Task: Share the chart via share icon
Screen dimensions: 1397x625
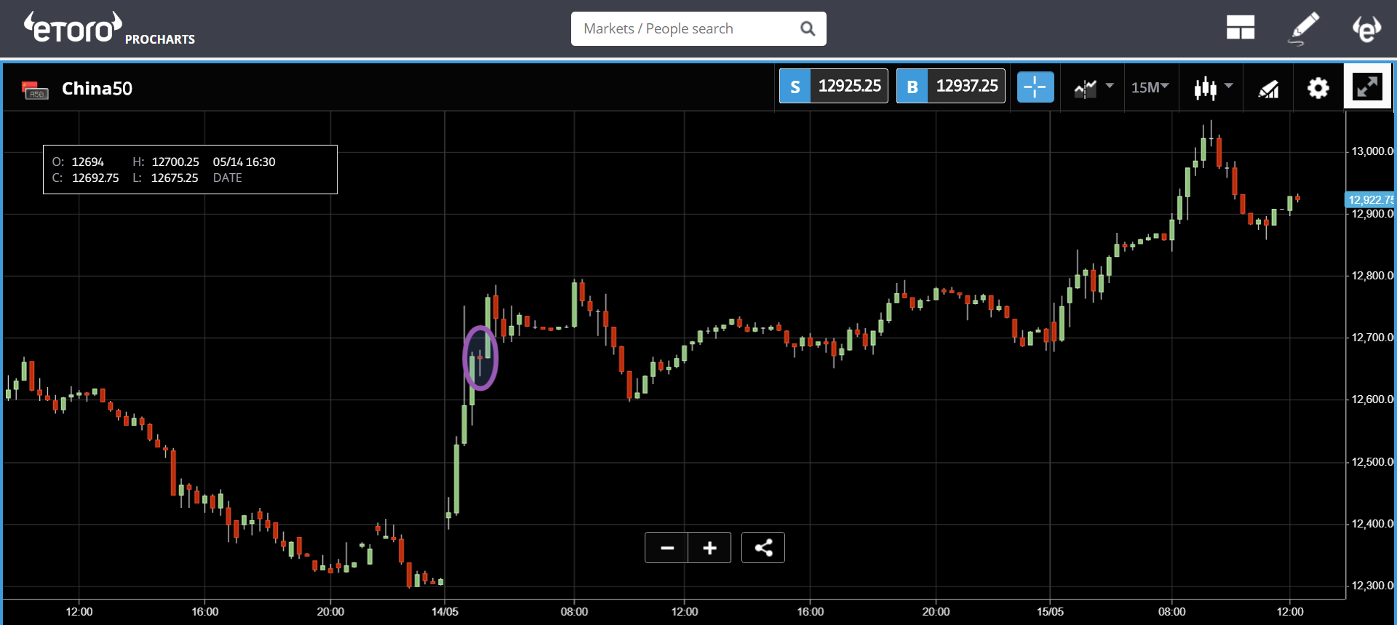Action: (763, 548)
